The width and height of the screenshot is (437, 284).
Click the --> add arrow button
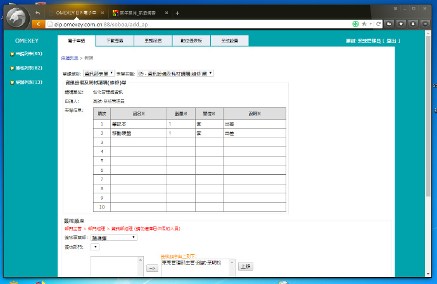[152, 268]
